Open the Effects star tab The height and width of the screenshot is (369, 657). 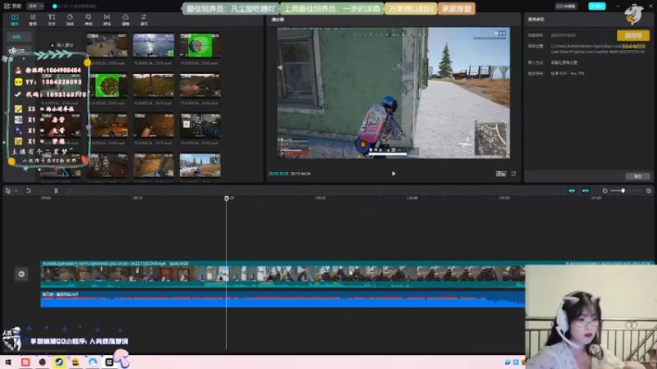pyautogui.click(x=89, y=19)
